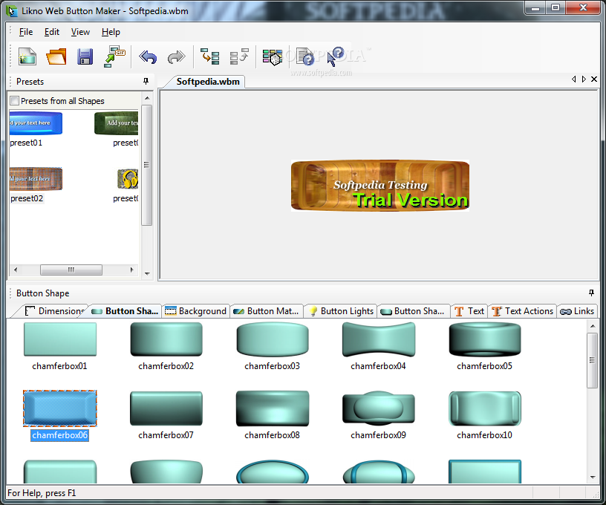
Task: Go to previous document tab arrow
Action: (573, 79)
